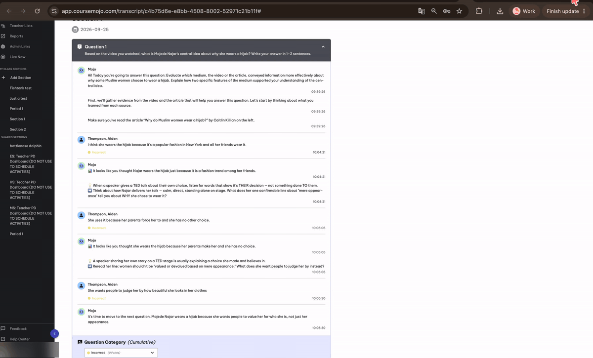Select the Fishtank test section

coord(21,88)
